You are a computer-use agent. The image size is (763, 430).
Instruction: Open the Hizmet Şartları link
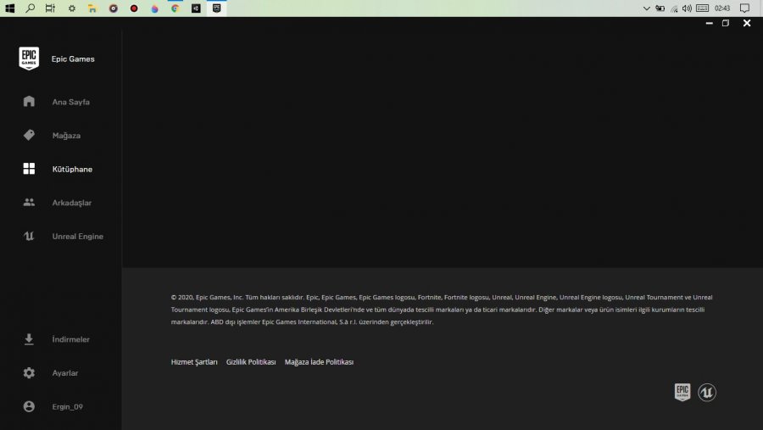194,362
